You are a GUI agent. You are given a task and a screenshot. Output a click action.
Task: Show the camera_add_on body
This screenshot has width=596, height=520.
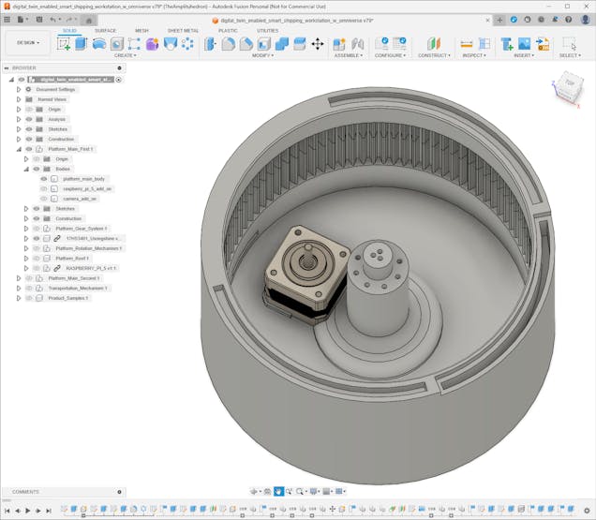click(43, 199)
